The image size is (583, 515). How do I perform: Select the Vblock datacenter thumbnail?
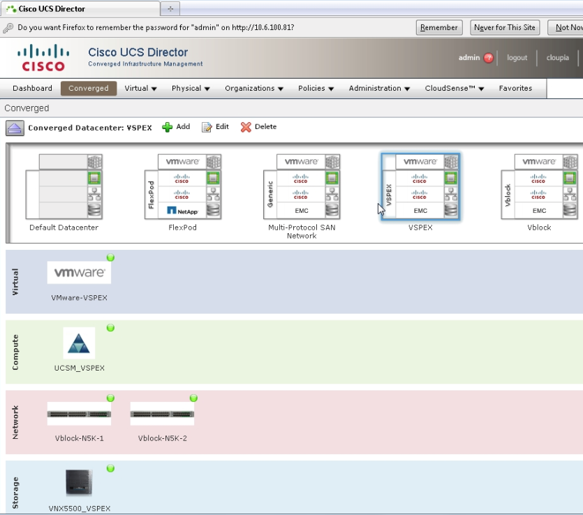click(539, 186)
